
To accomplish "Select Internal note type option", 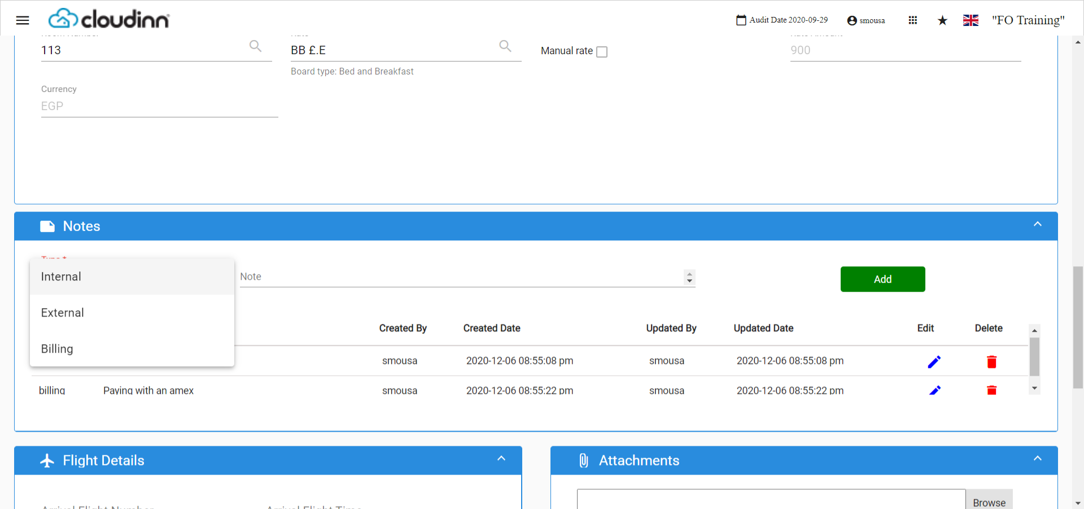I will 132,277.
